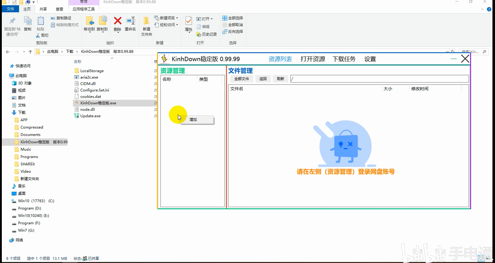Click the Modified Time (修改时间) column header

click(435, 89)
